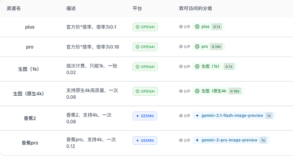
Task: Click the OpenAI logo in 生图（1k）row platform badge
Action: [x=138, y=67]
